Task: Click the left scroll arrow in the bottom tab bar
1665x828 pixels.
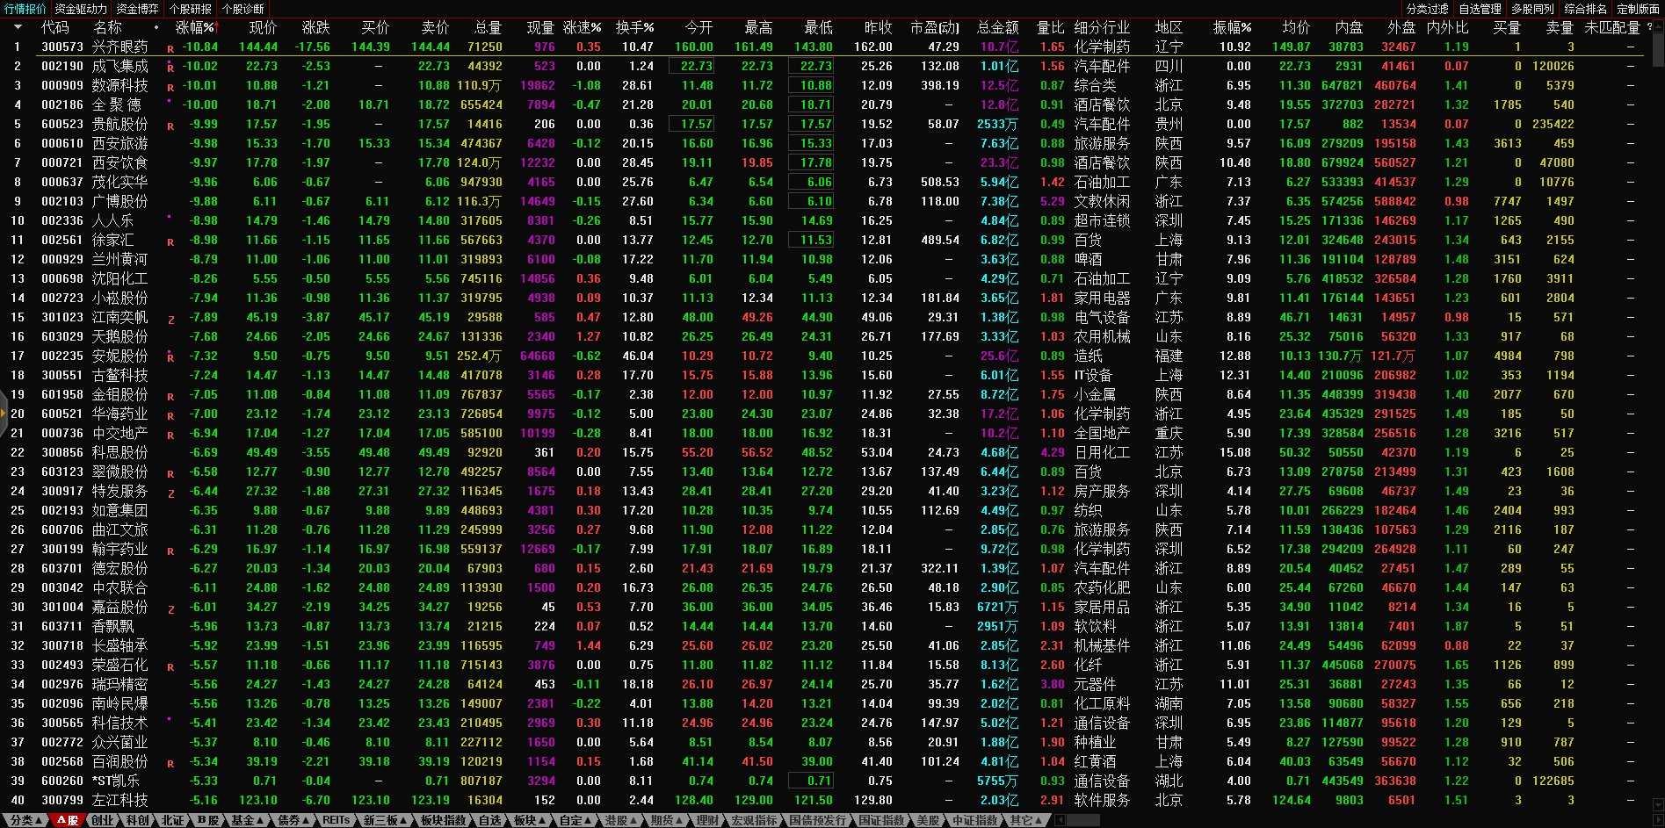Action: click(1061, 820)
